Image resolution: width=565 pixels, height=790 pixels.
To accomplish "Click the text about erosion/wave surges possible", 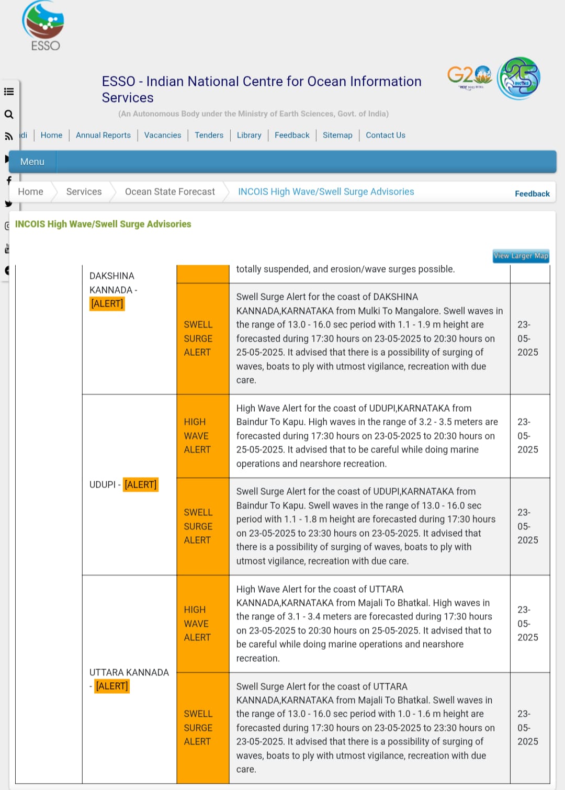I will point(345,269).
